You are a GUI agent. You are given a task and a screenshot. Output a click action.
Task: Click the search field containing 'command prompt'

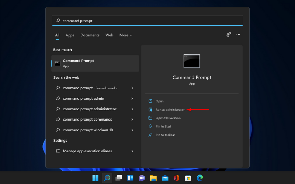click(x=147, y=21)
